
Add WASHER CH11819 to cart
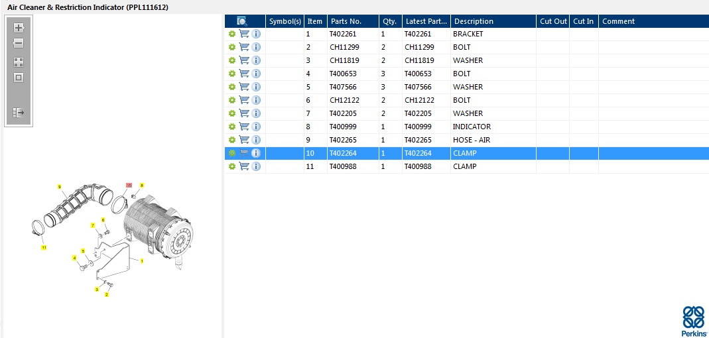(244, 60)
